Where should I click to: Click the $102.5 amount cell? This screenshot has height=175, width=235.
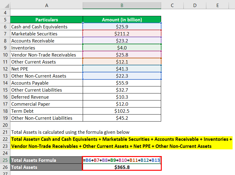122,111
